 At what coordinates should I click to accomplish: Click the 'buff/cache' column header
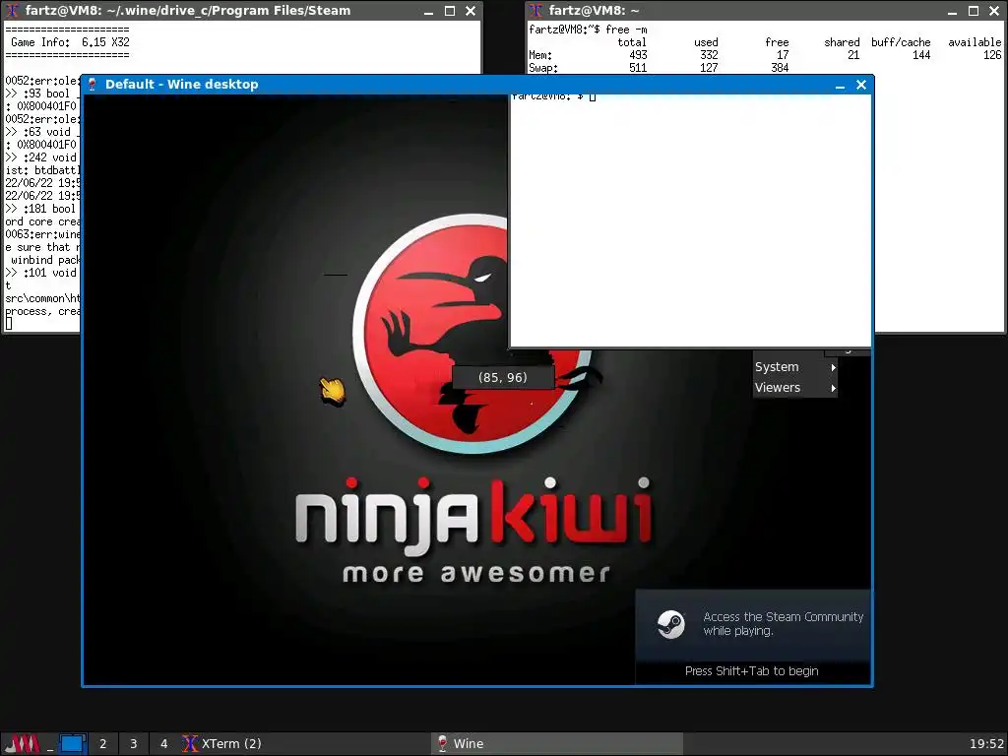[901, 42]
